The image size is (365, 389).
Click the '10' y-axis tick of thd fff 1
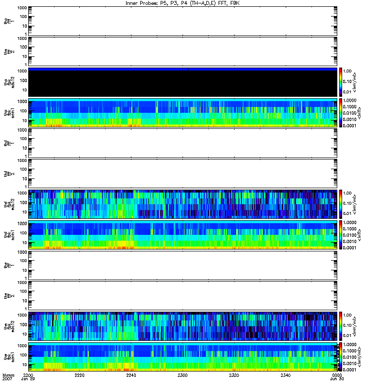tap(24, 148)
